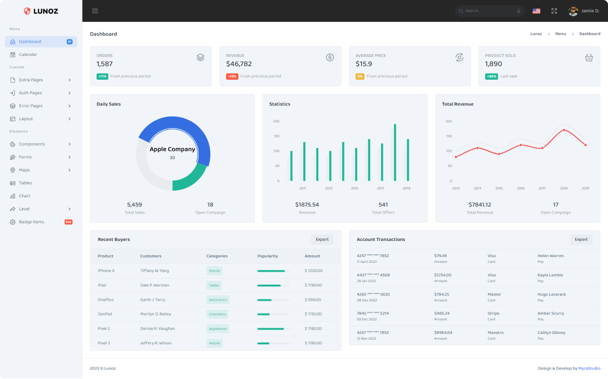Click Export button in Recent Buyers

(x=322, y=240)
